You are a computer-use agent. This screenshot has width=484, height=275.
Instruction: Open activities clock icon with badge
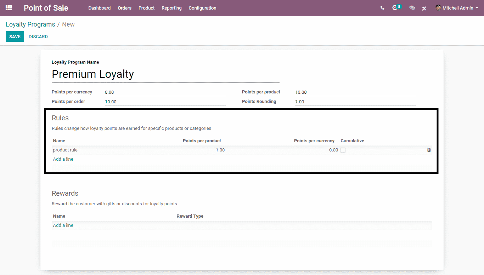click(395, 8)
